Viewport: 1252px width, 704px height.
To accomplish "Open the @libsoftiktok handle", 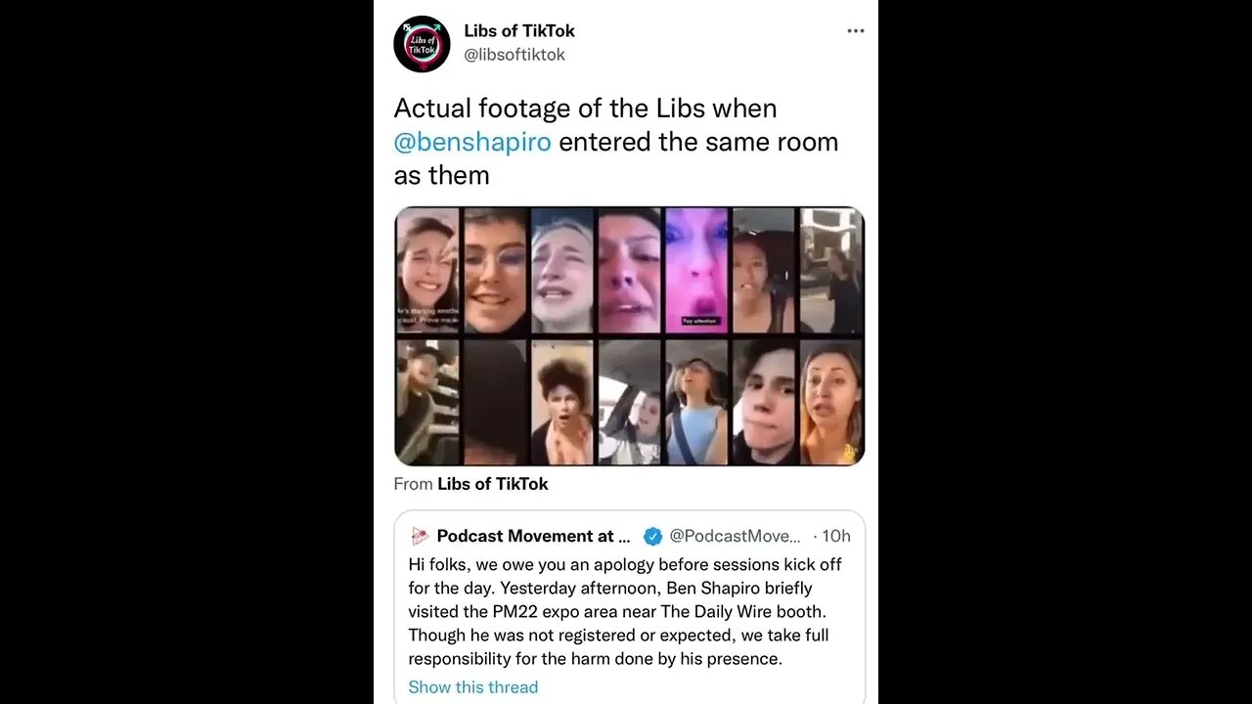I will coord(514,55).
